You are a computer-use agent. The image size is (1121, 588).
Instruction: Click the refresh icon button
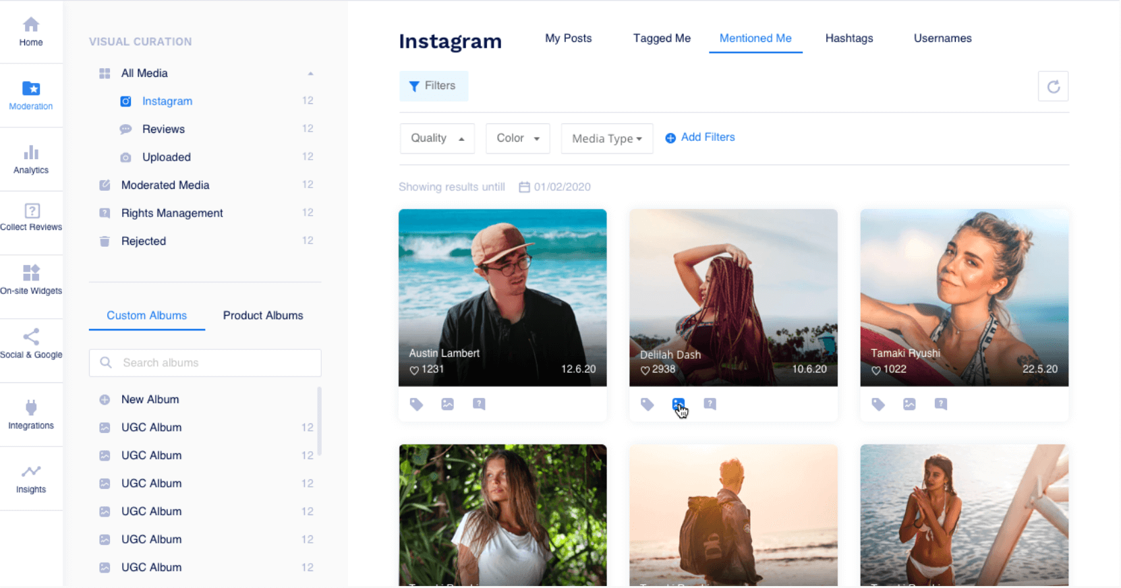[x=1053, y=86]
